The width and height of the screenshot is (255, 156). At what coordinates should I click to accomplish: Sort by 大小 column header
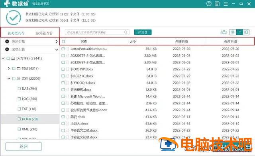click(133, 41)
